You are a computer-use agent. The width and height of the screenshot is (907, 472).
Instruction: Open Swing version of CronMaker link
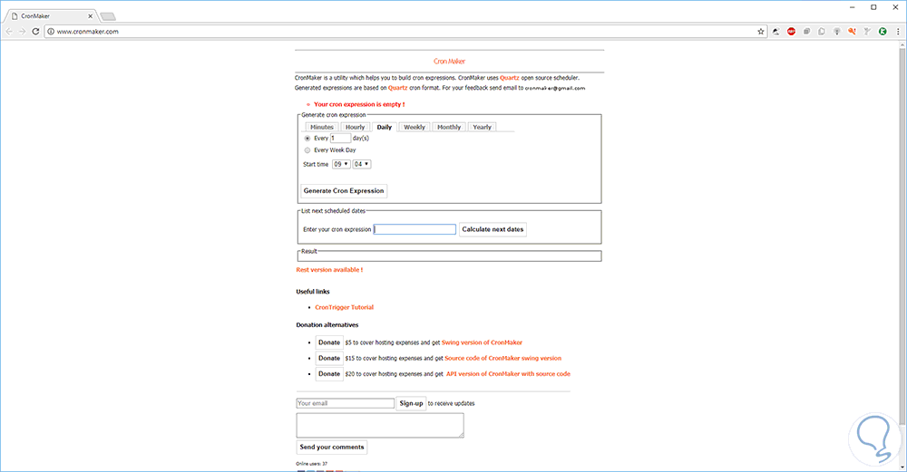[482, 342]
